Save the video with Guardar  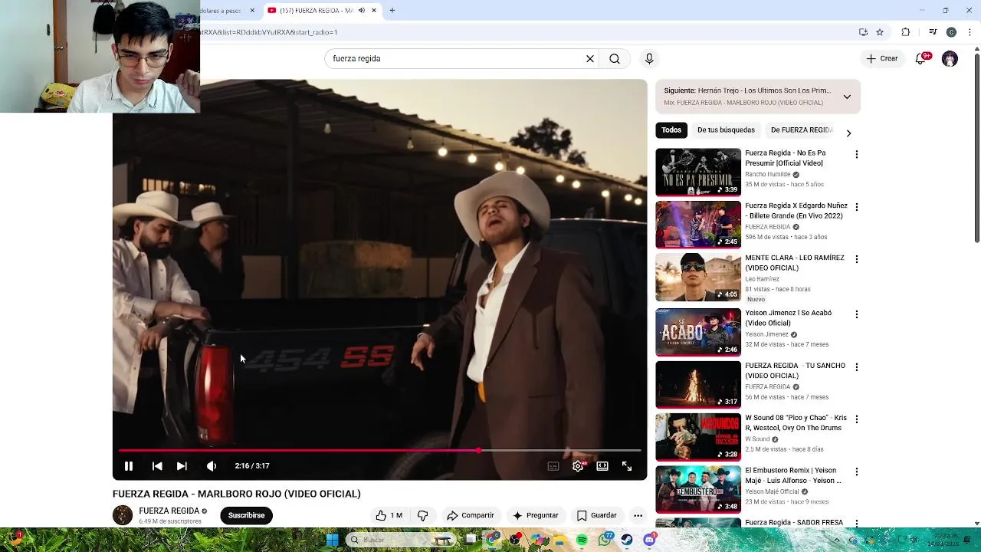point(596,515)
